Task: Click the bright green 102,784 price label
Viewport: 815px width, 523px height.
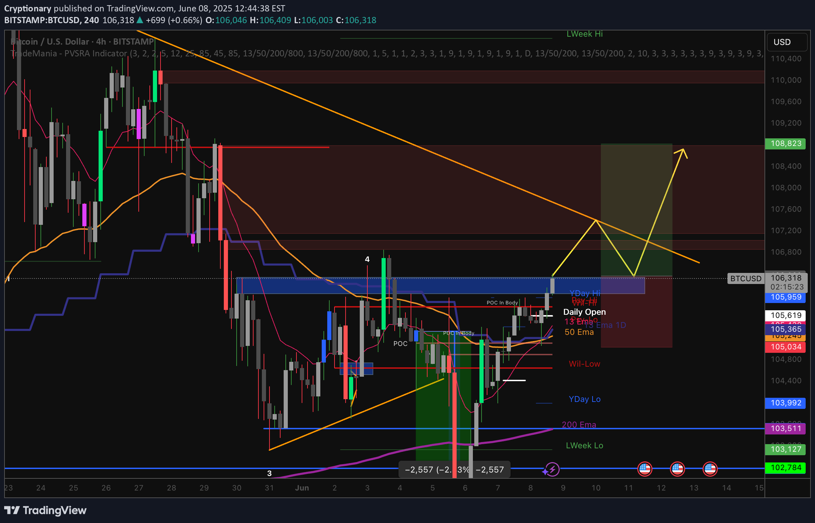Action: pyautogui.click(x=785, y=468)
